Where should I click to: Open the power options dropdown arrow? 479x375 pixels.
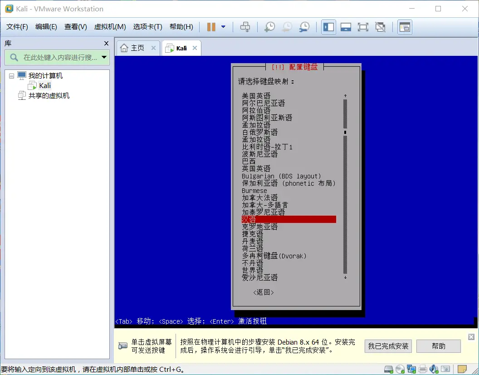click(x=223, y=27)
